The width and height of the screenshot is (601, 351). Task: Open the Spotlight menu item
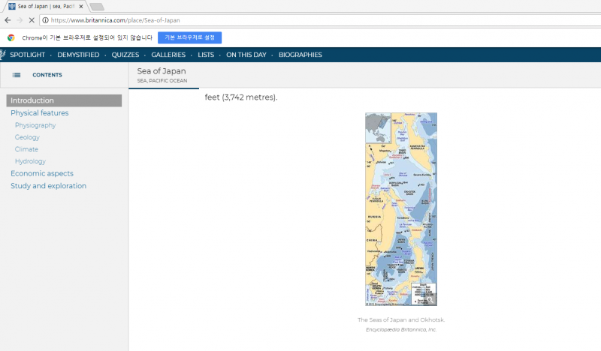click(x=27, y=55)
